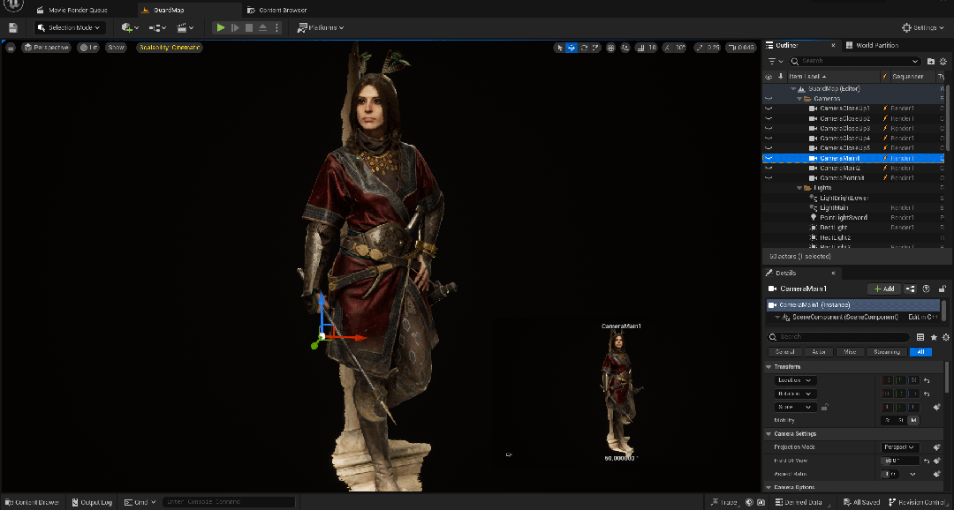
Task: Toggle the Details panel lock icon
Action: 943,289
